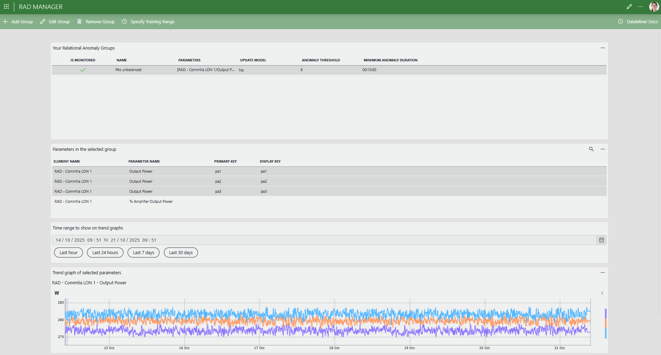Click the Remove Group trash icon
The width and height of the screenshot is (661, 355).
click(79, 21)
